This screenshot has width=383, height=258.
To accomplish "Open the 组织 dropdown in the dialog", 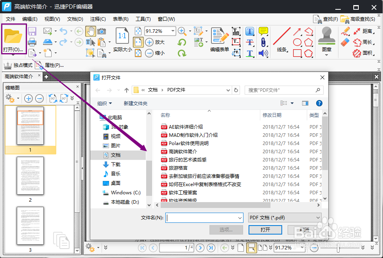I will tap(103, 103).
